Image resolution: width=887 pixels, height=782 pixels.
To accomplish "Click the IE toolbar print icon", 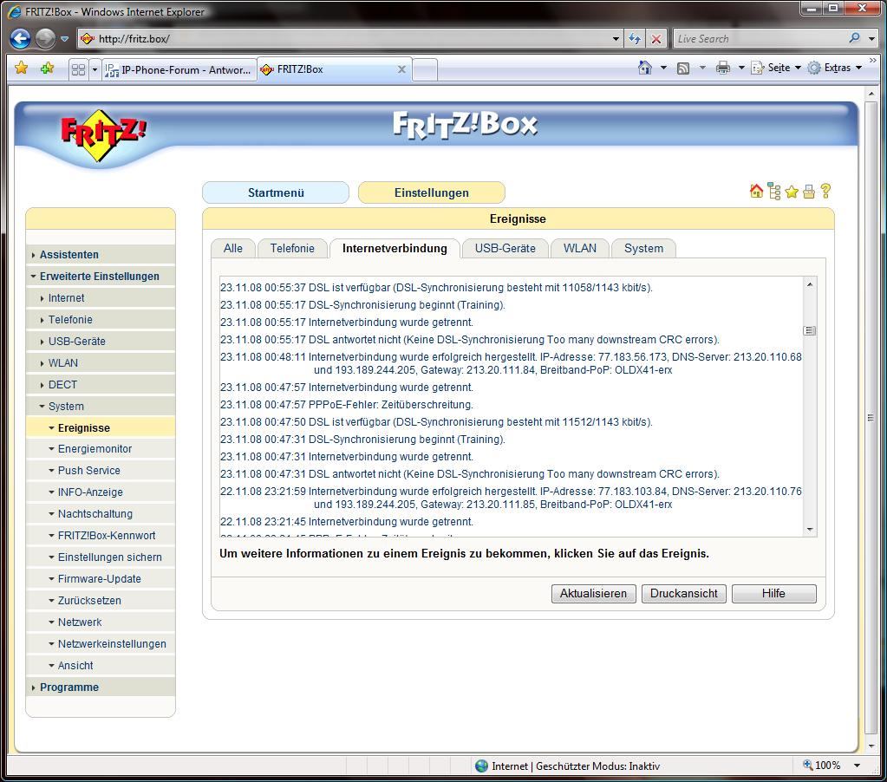I will (723, 68).
